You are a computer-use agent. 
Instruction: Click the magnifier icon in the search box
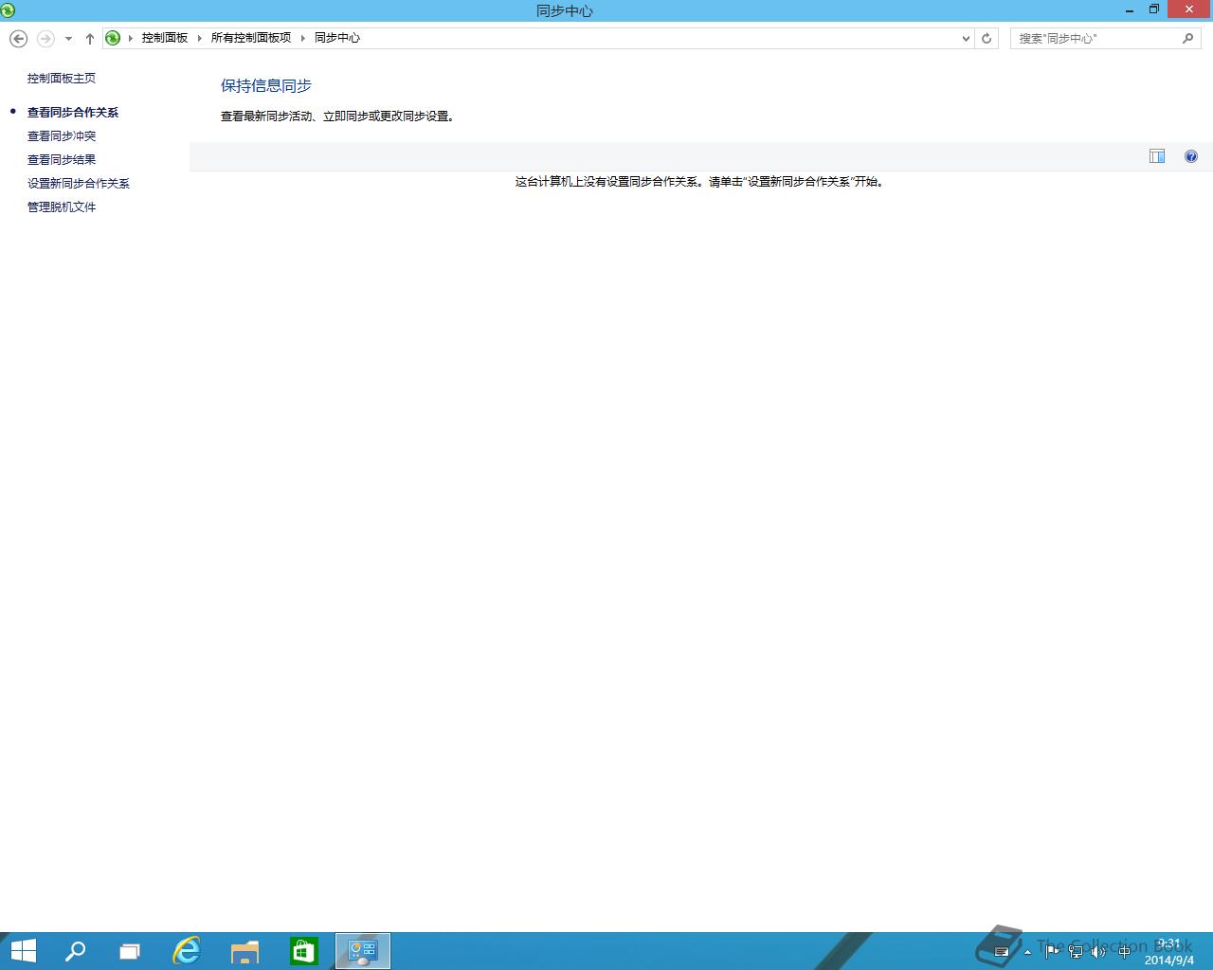[x=1188, y=38]
